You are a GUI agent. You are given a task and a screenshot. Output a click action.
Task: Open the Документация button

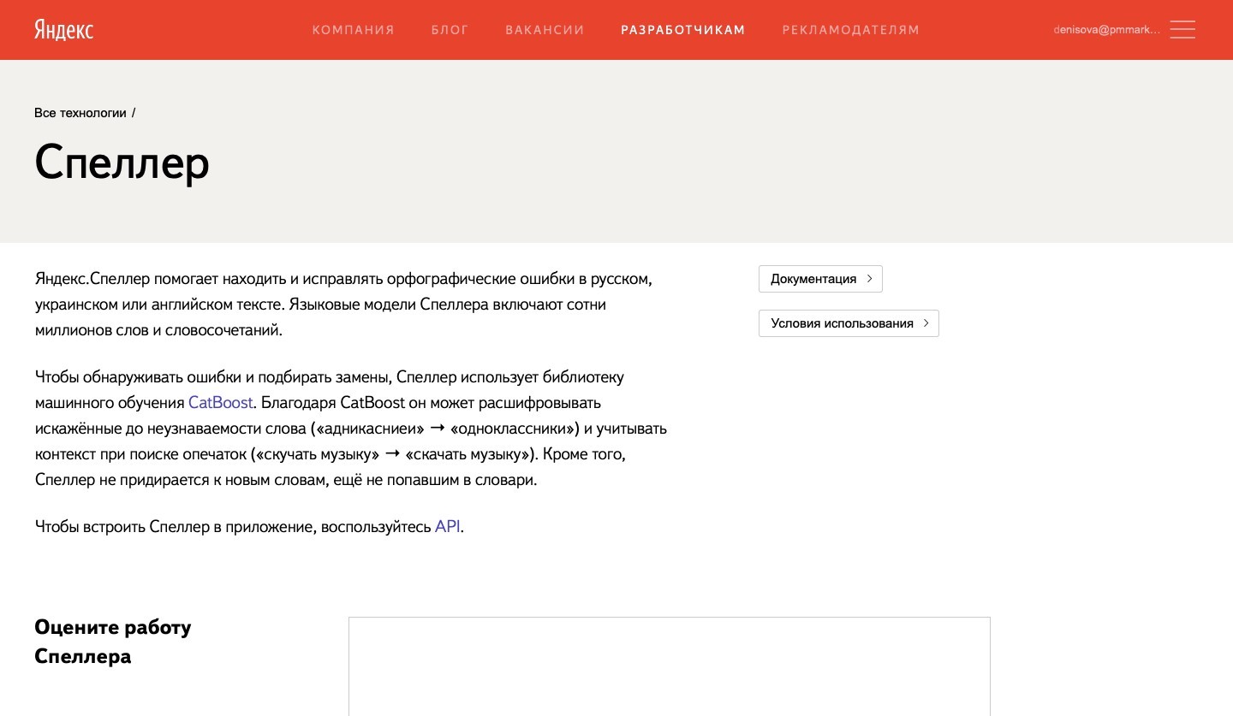(x=820, y=279)
